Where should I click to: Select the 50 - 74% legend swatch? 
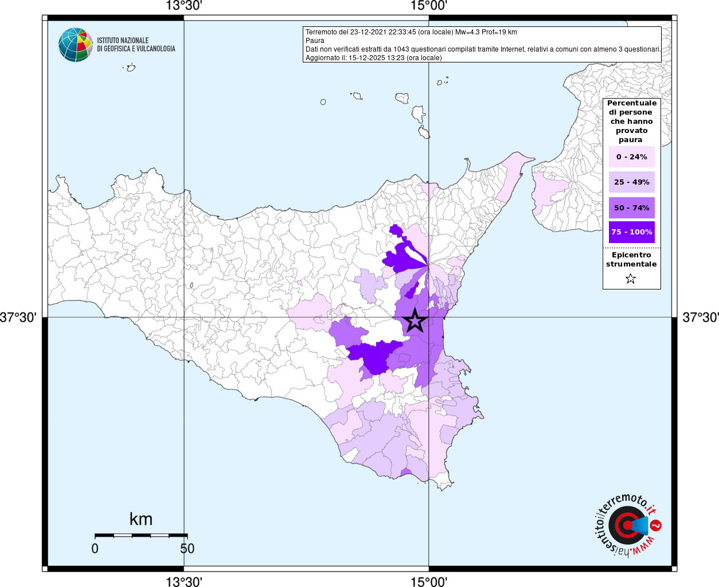coord(631,208)
